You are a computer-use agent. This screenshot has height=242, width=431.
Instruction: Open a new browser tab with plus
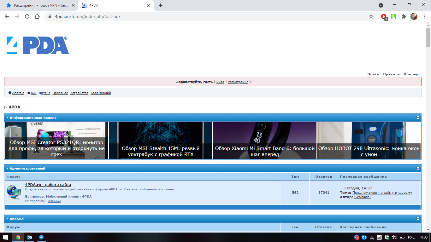(x=161, y=5)
